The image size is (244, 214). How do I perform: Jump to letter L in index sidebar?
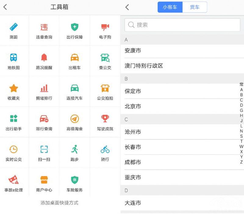(x=241, y=126)
